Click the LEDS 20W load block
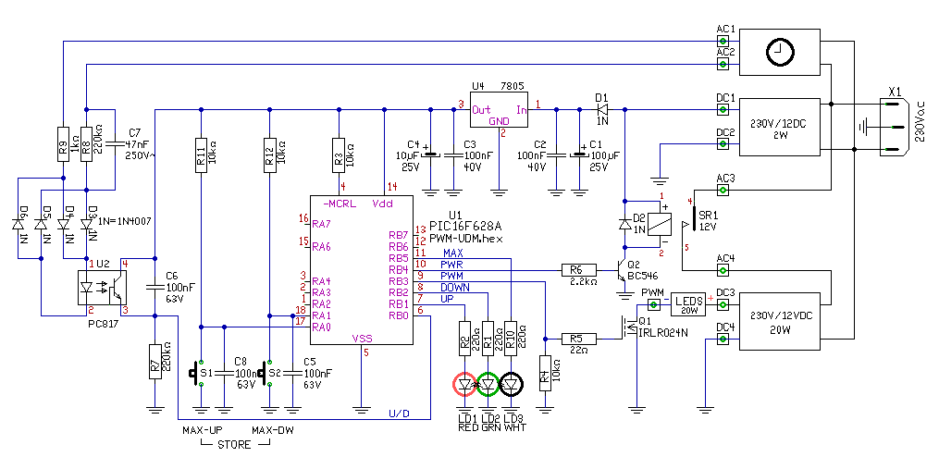939x457 pixels. 687,305
